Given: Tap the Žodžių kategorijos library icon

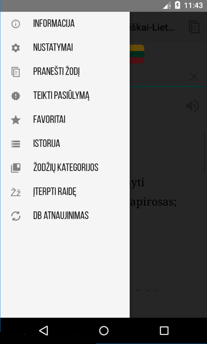Looking at the screenshot, I should coord(16,168).
